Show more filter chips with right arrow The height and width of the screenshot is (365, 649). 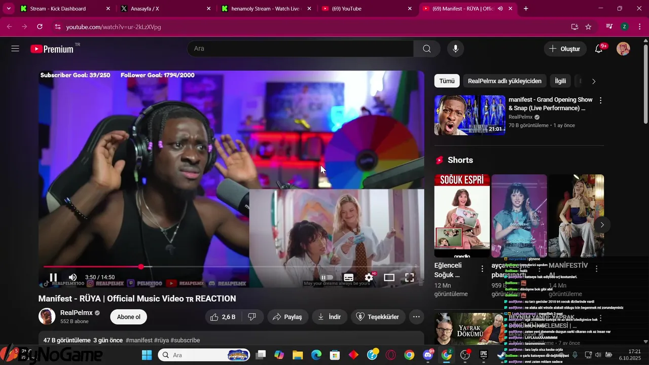[x=594, y=81]
